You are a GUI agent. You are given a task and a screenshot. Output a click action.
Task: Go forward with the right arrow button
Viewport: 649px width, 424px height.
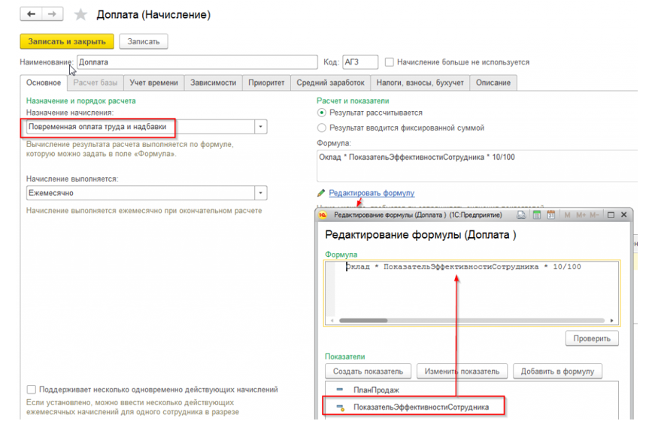tap(52, 14)
